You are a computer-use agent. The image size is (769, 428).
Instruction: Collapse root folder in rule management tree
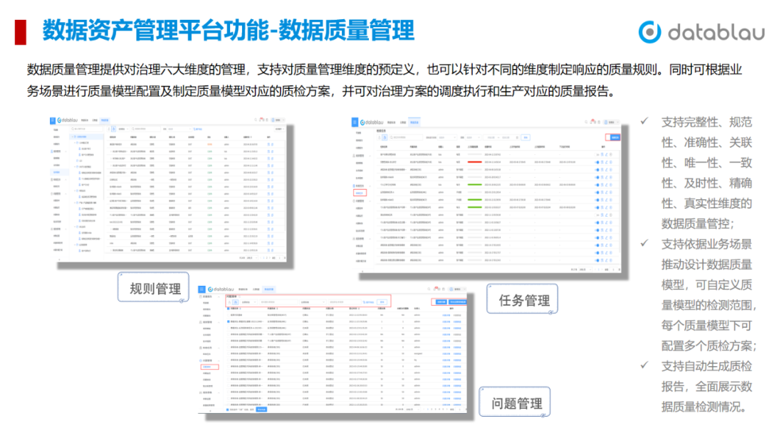[x=73, y=137]
